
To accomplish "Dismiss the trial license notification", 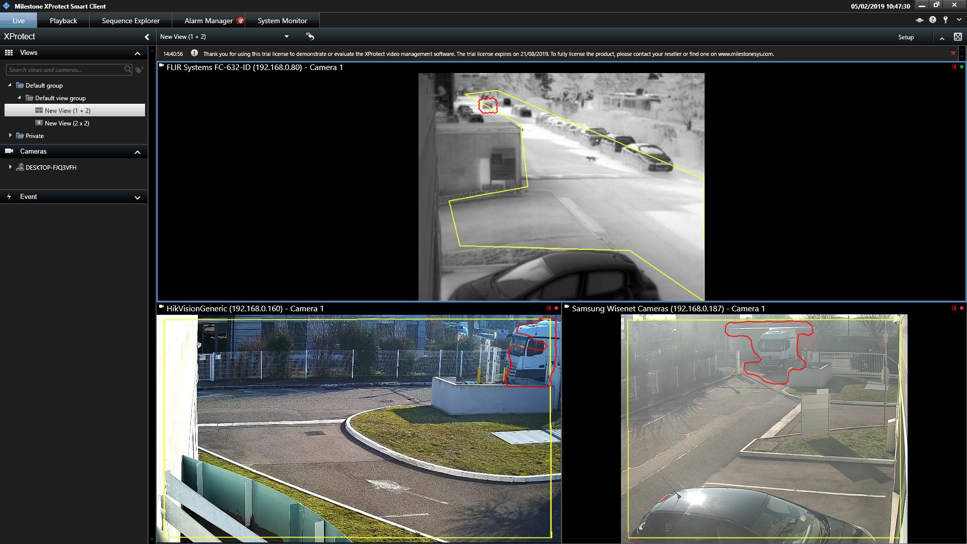I will pos(953,53).
